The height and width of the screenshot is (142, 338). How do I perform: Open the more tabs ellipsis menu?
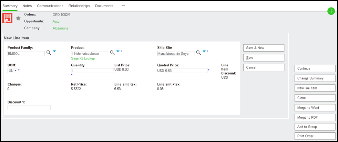tap(123, 6)
